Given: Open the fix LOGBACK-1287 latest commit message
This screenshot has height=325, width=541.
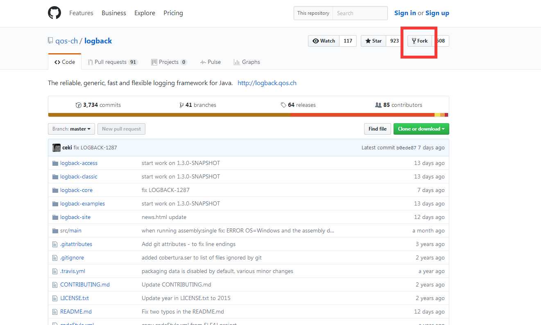Looking at the screenshot, I should tap(95, 148).
